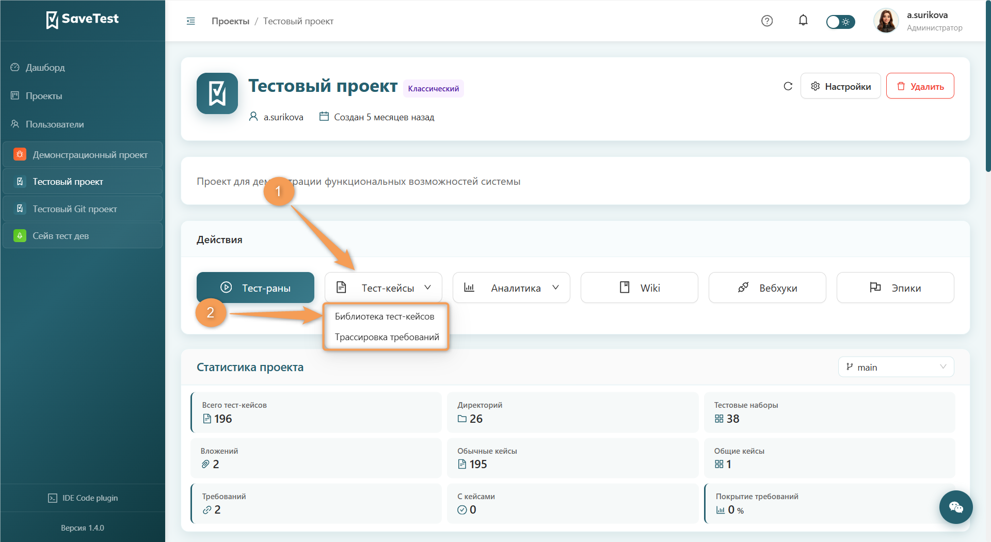The height and width of the screenshot is (542, 991).
Task: Open the a.surikova user avatar
Action: coord(886,21)
